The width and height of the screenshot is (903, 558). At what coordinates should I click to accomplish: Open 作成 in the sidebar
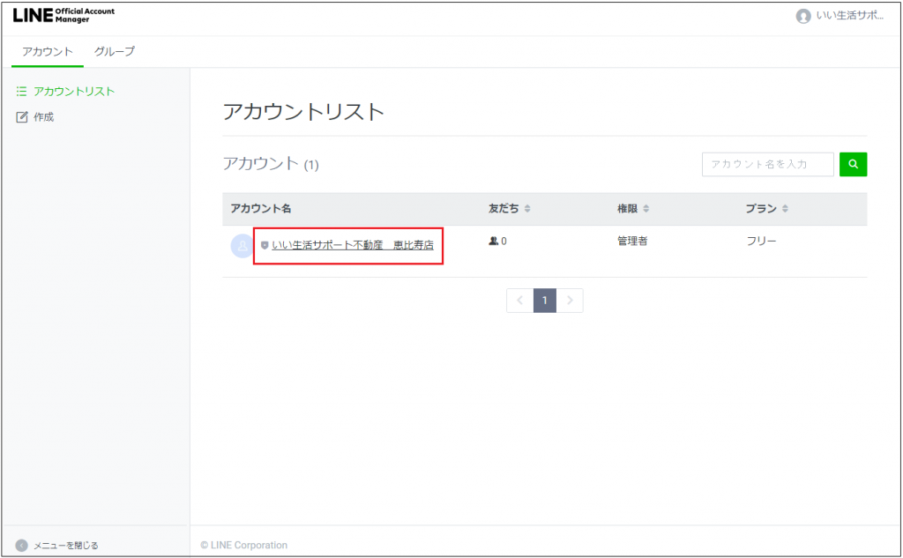click(43, 117)
